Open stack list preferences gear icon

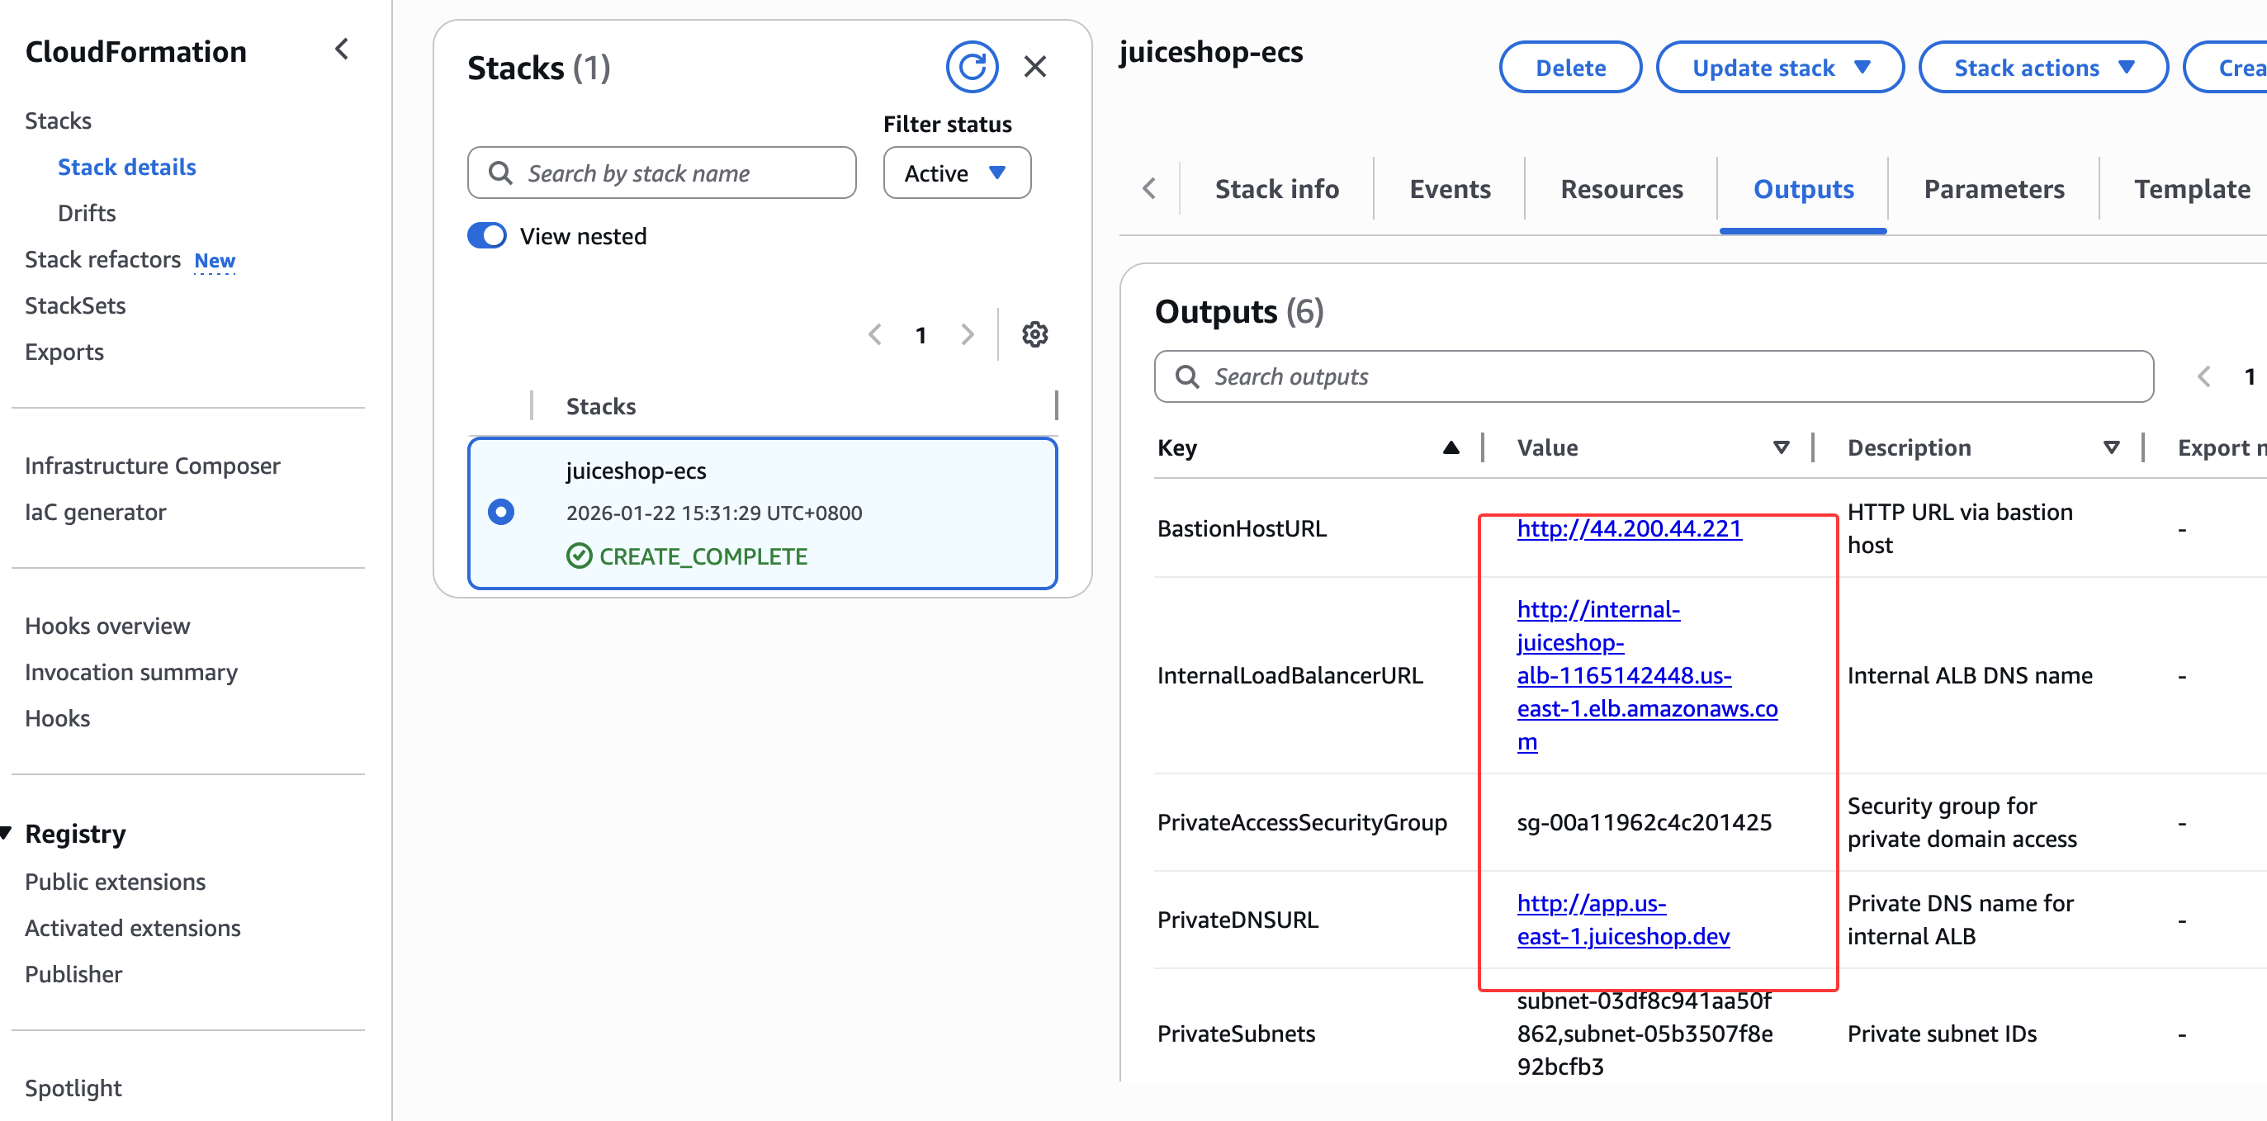[x=1034, y=334]
